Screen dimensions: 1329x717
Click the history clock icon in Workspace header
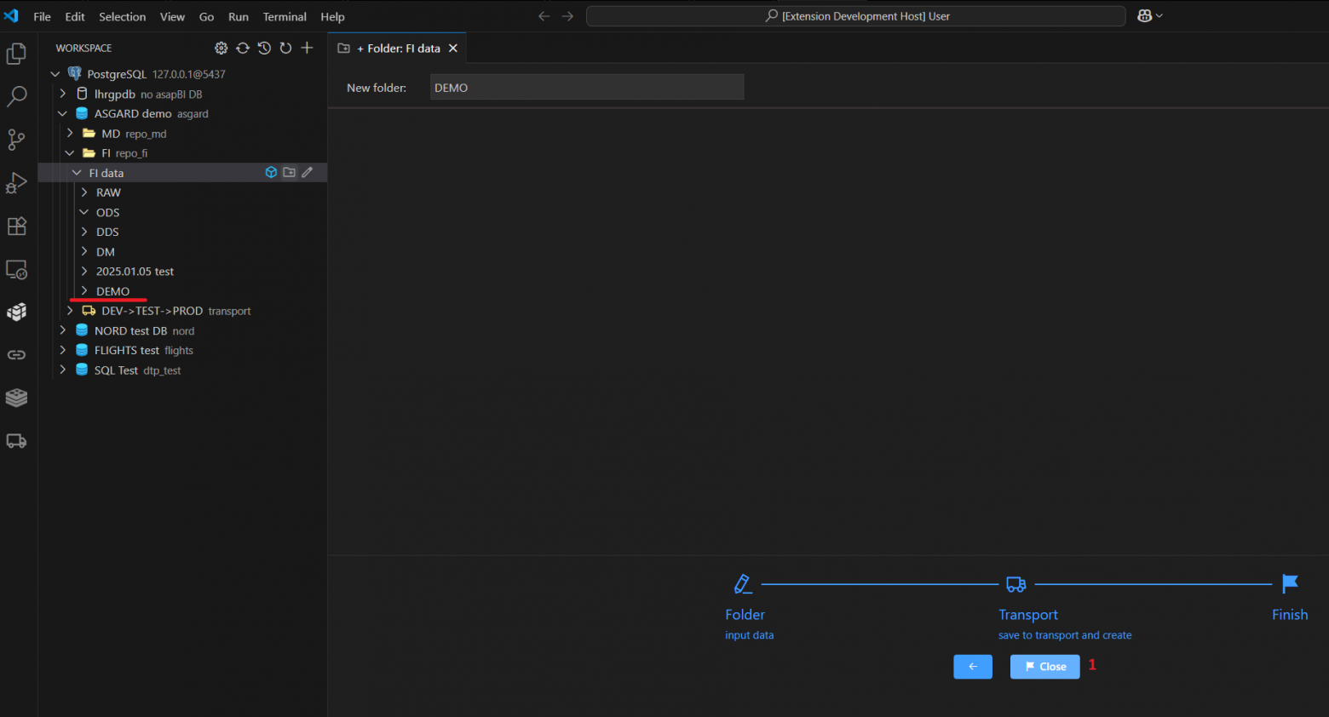[x=264, y=49]
